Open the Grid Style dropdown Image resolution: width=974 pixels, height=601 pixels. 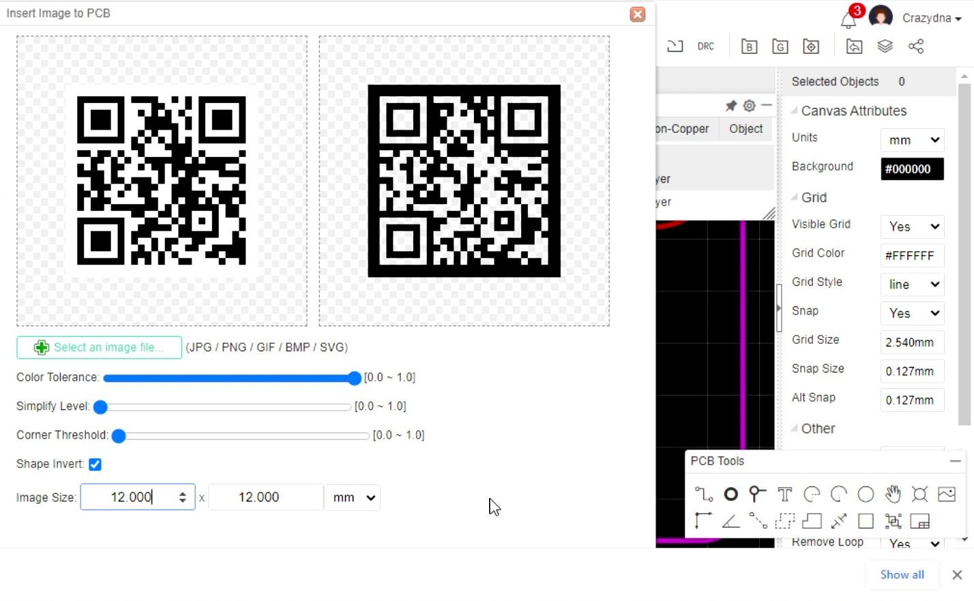click(912, 284)
